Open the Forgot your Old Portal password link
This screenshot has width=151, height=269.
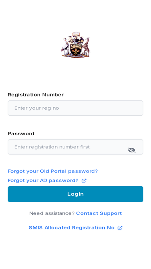[x=53, y=171]
